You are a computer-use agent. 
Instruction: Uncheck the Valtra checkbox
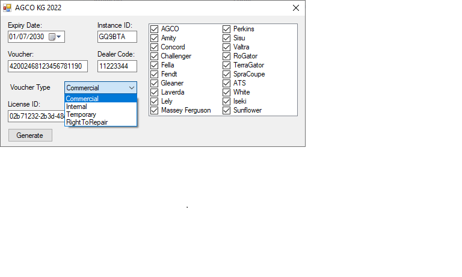coord(227,47)
